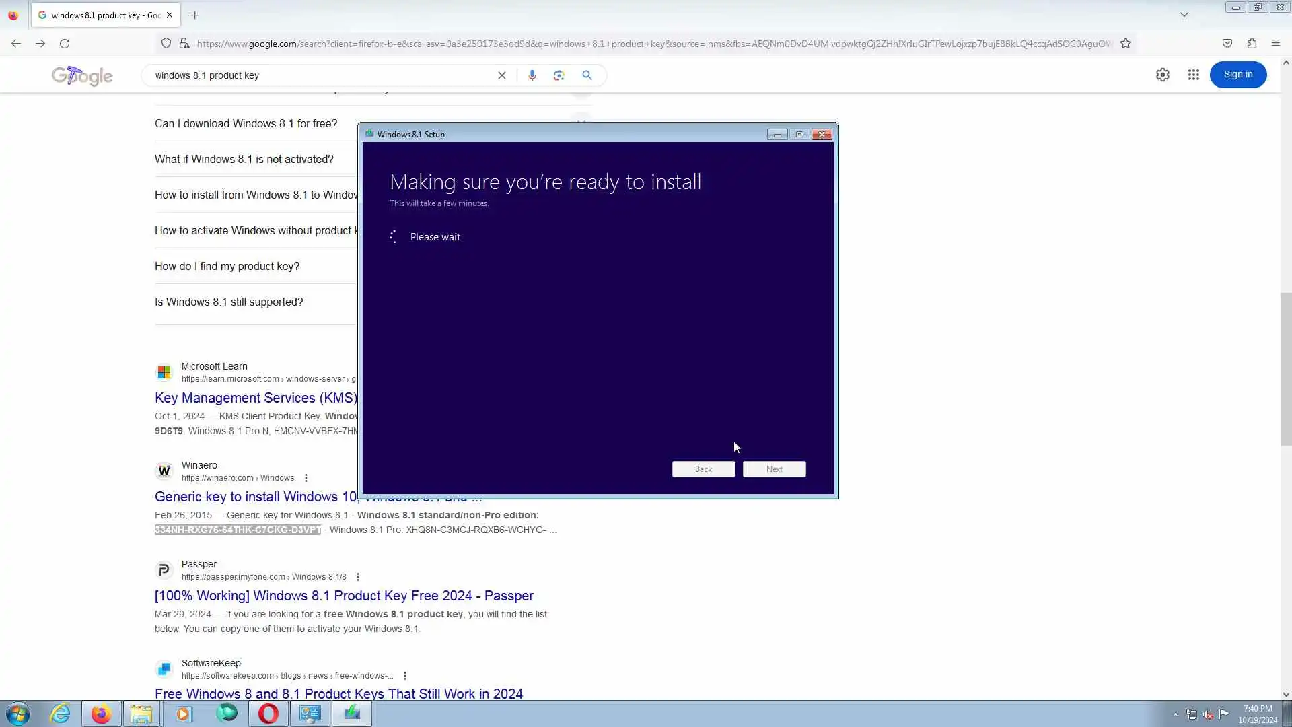Launch Opera from the taskbar
Image resolution: width=1292 pixels, height=727 pixels.
click(268, 714)
